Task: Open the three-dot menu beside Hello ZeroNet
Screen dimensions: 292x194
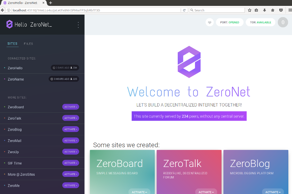Action: point(78,25)
